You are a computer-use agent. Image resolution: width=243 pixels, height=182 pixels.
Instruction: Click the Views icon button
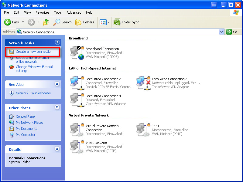pyautogui.click(x=103, y=22)
